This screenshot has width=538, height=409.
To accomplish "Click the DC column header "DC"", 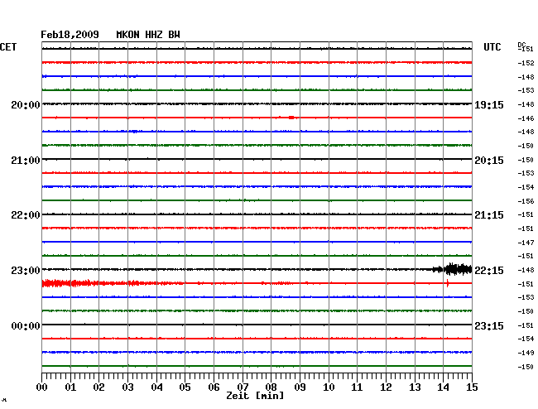I will 521,45.
